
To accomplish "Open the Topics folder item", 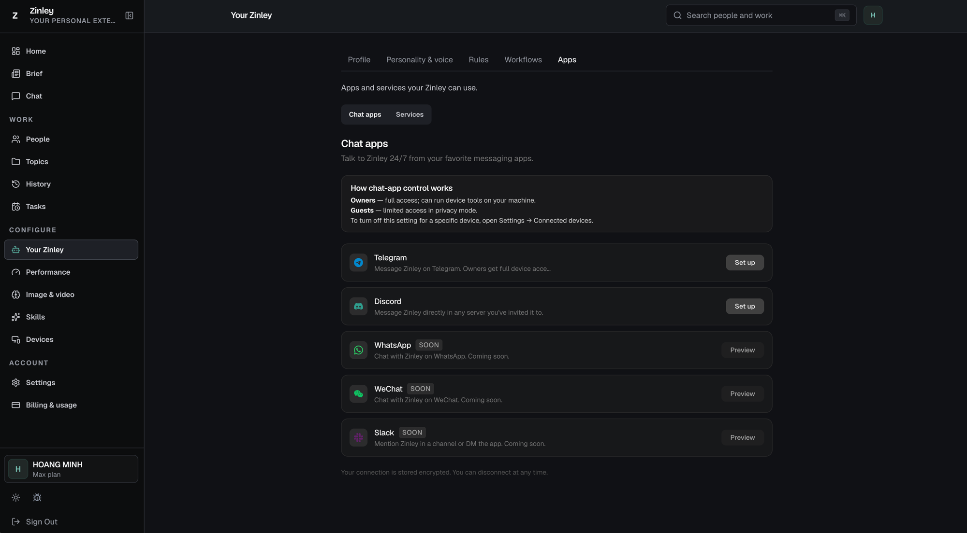I will 71,162.
